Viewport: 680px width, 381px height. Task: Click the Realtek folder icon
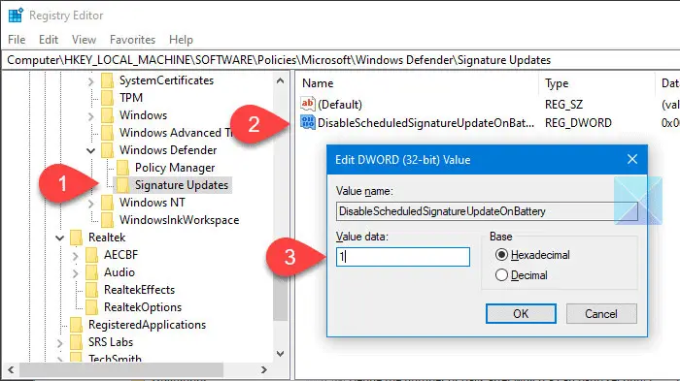click(76, 238)
